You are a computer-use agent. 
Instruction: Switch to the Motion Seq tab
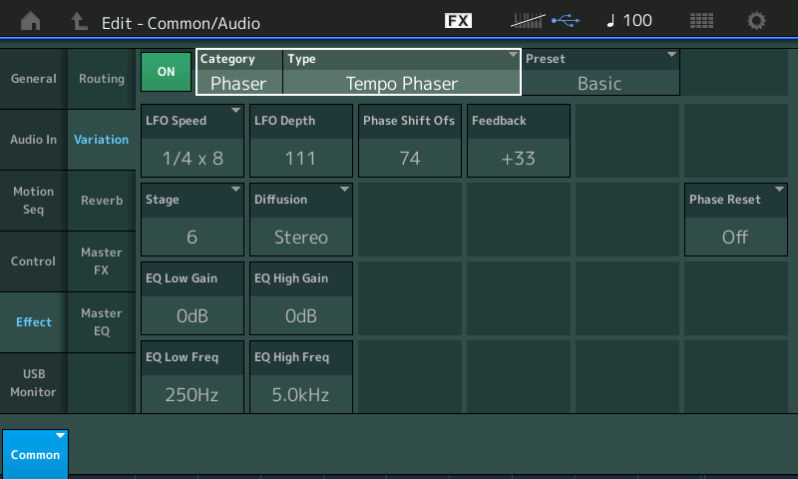click(x=34, y=200)
